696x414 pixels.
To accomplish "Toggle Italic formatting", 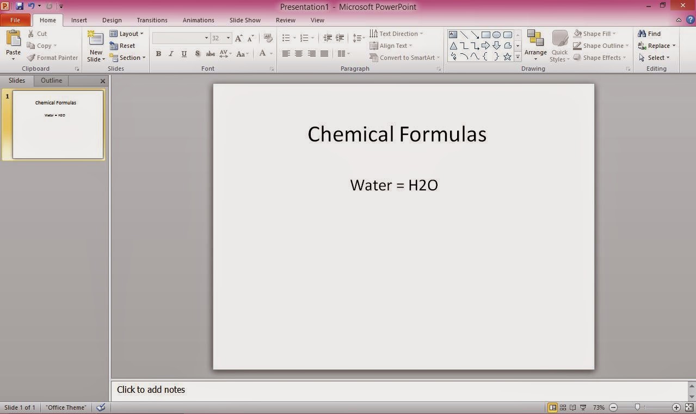I will [171, 53].
